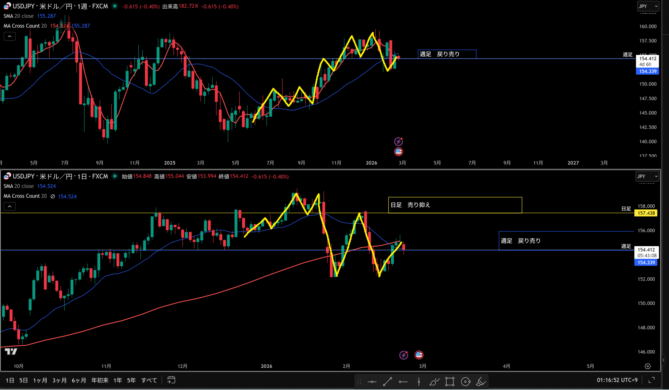Image resolution: width=669 pixels, height=390 pixels.
Task: Click the USDJPY 1日 symbol title
Action: pos(60,176)
